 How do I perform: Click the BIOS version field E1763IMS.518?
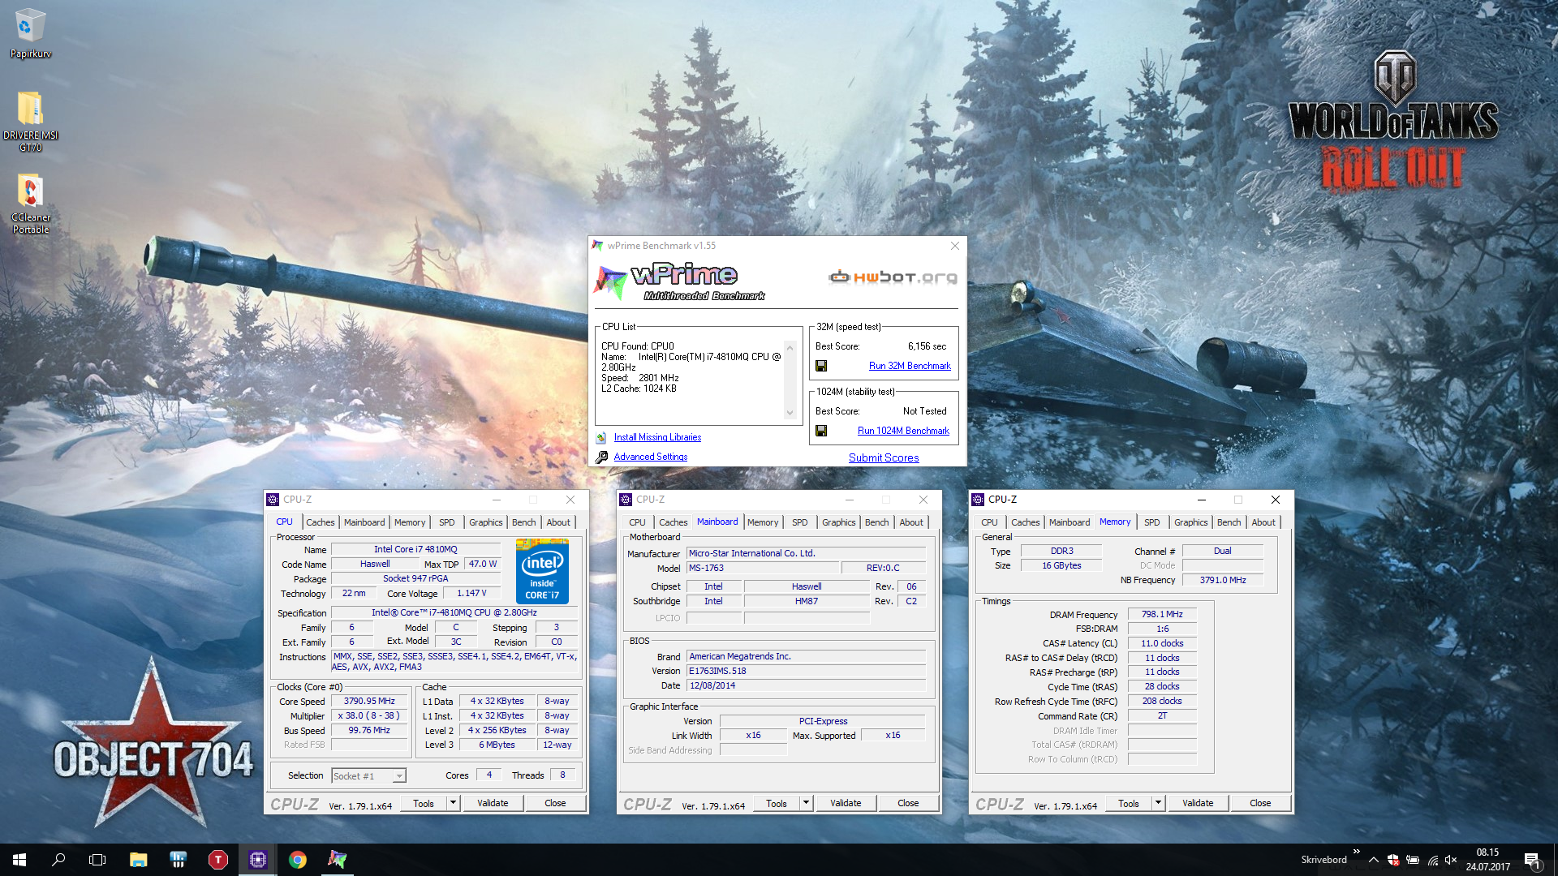(x=806, y=672)
